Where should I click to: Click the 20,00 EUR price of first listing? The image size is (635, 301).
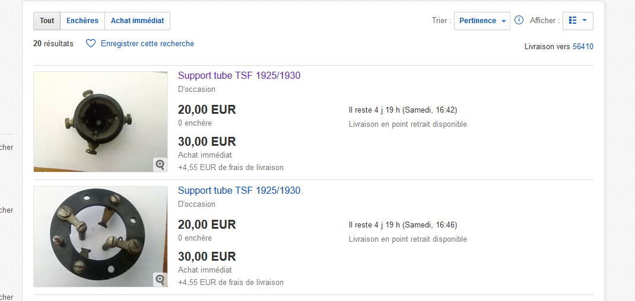[x=207, y=110]
